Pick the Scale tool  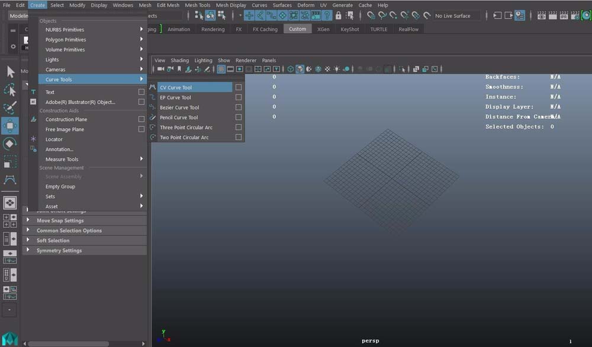(x=10, y=161)
